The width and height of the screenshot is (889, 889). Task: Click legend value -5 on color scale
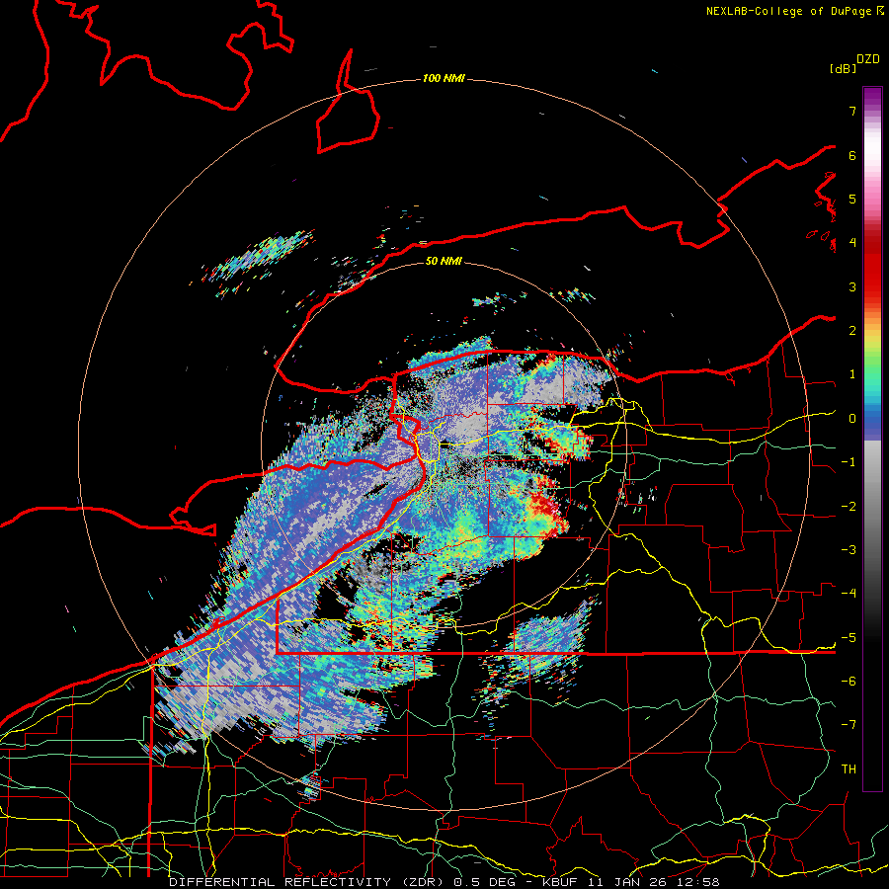pyautogui.click(x=849, y=638)
